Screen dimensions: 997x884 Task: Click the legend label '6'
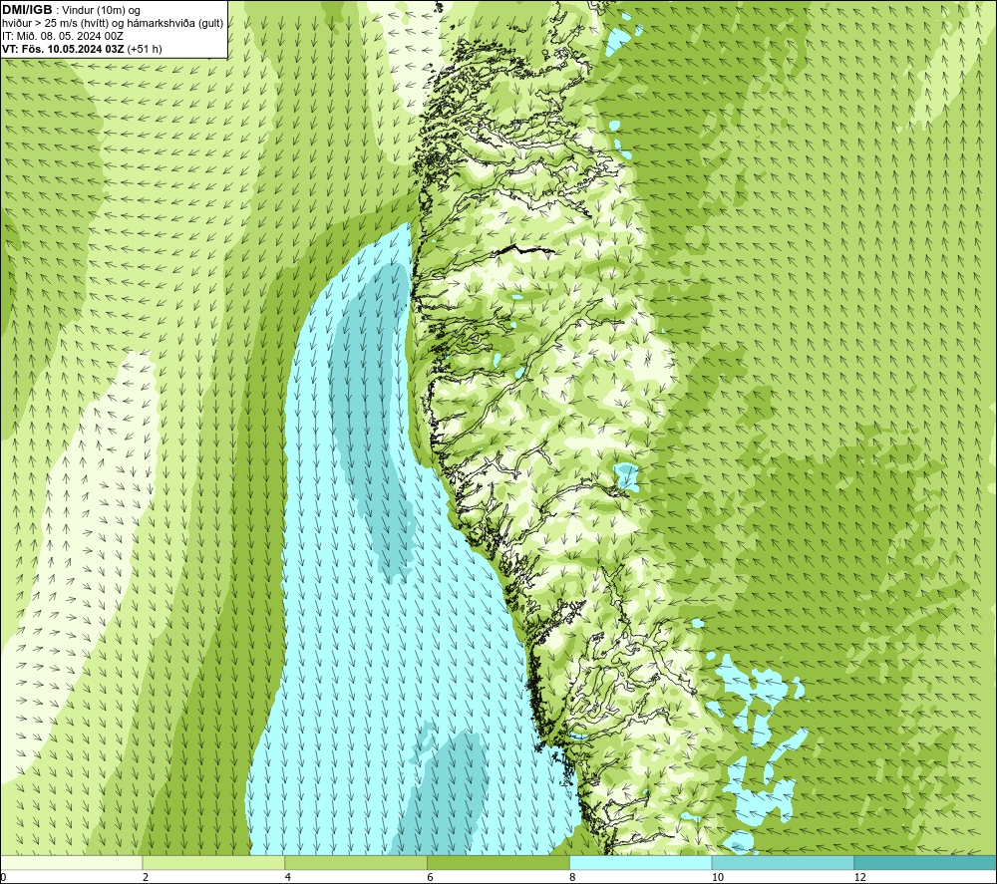[431, 877]
